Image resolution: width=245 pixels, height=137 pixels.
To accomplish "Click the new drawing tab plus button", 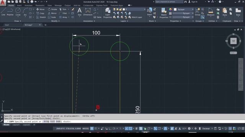I will (45, 25).
